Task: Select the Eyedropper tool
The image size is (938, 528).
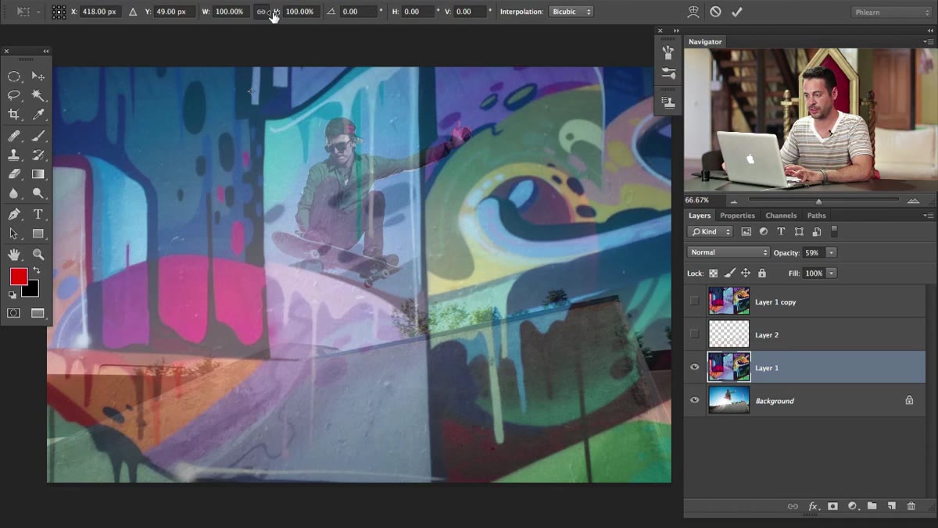Action: pyautogui.click(x=38, y=115)
